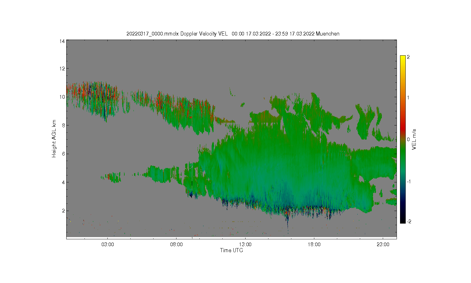471x283 pixels.
Task: Select the 08:00 time tick label
Action: (176, 244)
